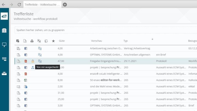Screen dimensions: 197x111
Task: Click the enaio logo in the sidebar
Action: (x=4, y=16)
